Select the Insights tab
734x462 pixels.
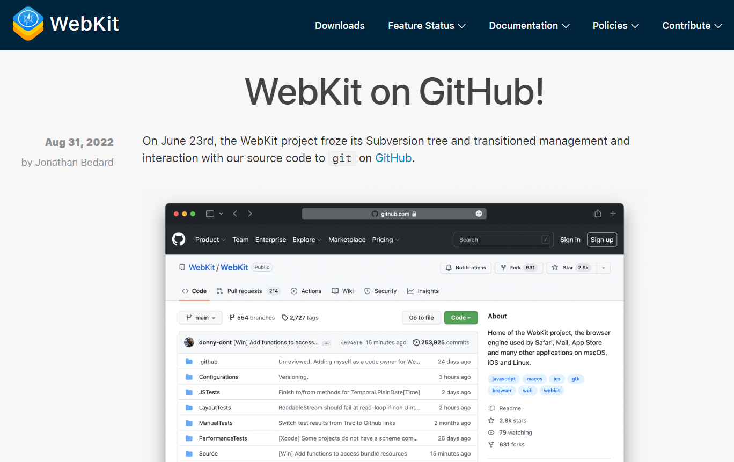[x=423, y=291]
